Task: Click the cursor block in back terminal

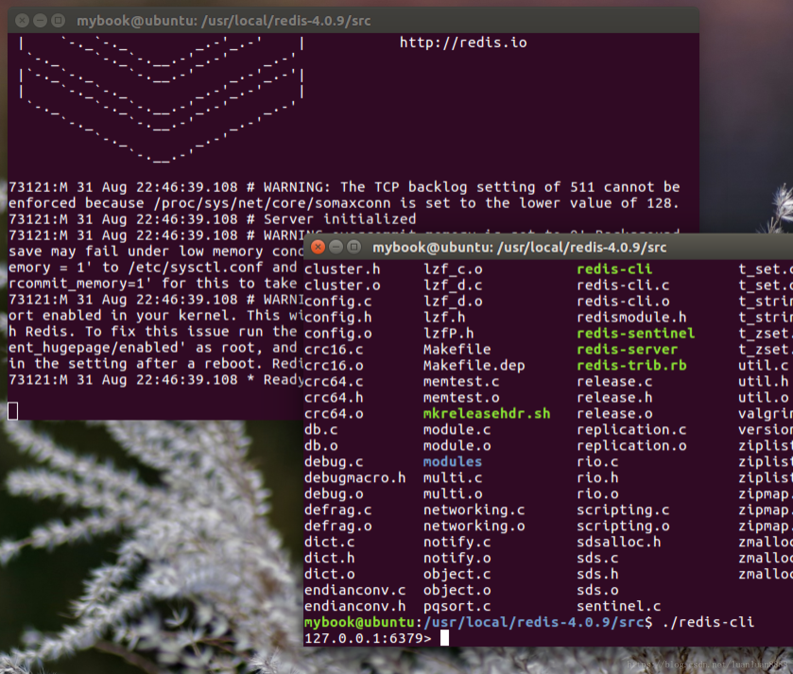Action: coord(13,411)
